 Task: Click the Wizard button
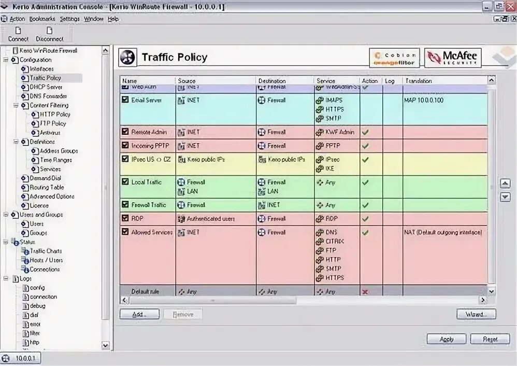476,314
